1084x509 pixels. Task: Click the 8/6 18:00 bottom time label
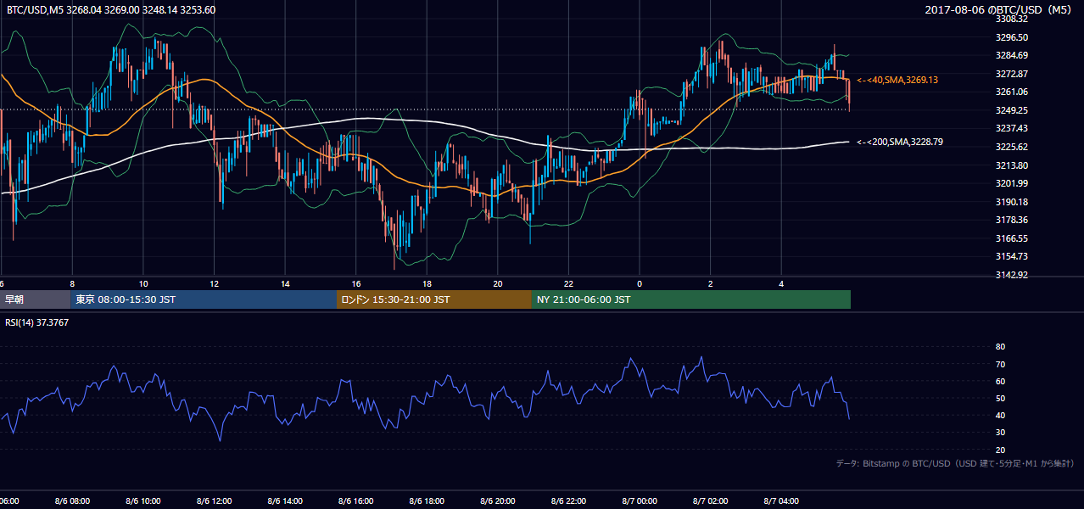[427, 501]
